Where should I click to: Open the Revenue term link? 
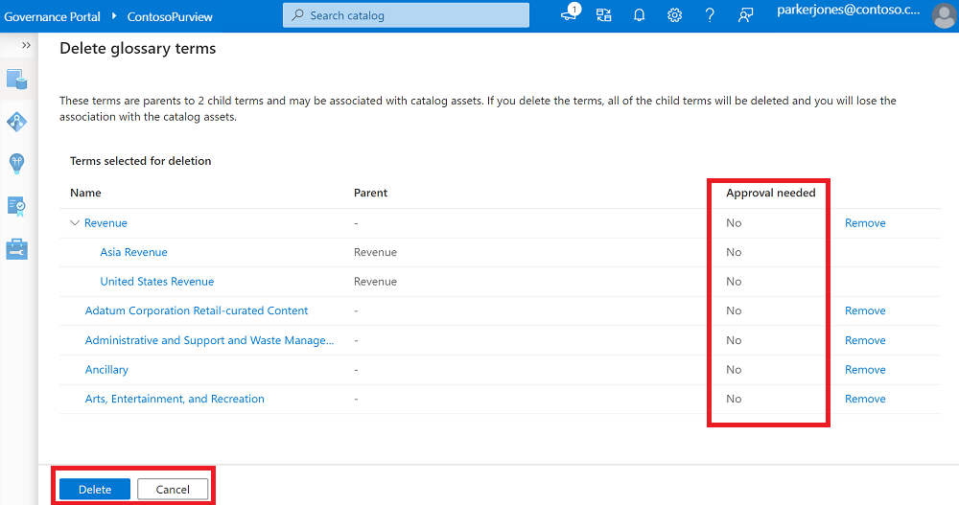(x=105, y=223)
